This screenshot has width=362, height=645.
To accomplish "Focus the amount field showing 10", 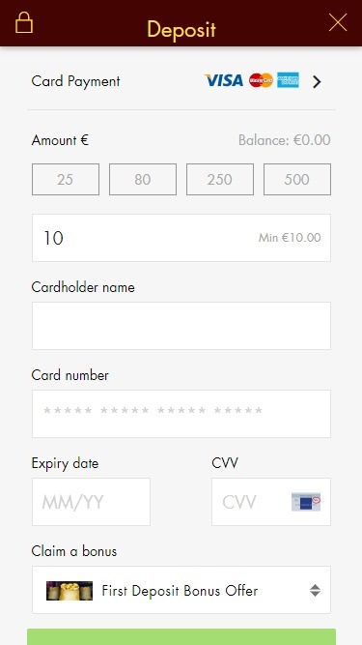I will 181,238.
